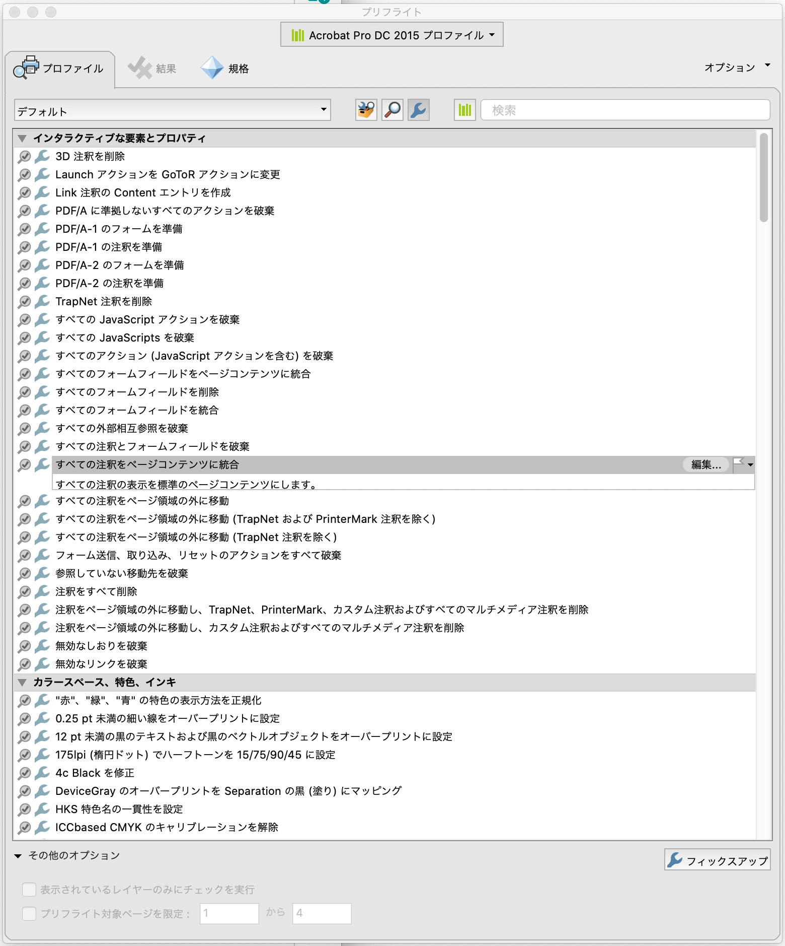
Task: Open the オプション menu
Action: [x=737, y=67]
